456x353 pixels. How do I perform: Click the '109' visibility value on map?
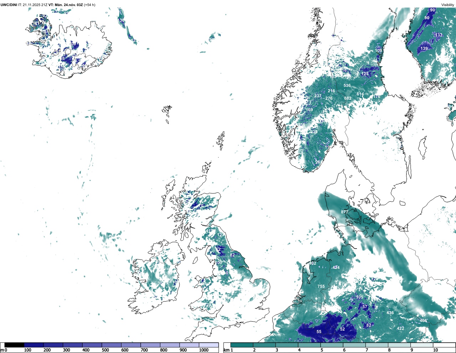click(x=378, y=51)
